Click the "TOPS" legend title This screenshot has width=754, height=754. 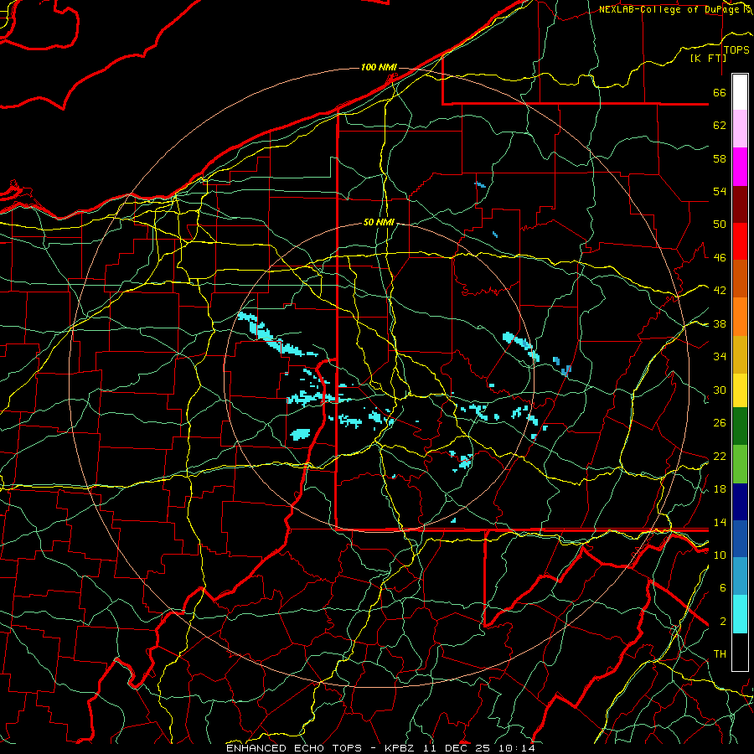point(736,49)
